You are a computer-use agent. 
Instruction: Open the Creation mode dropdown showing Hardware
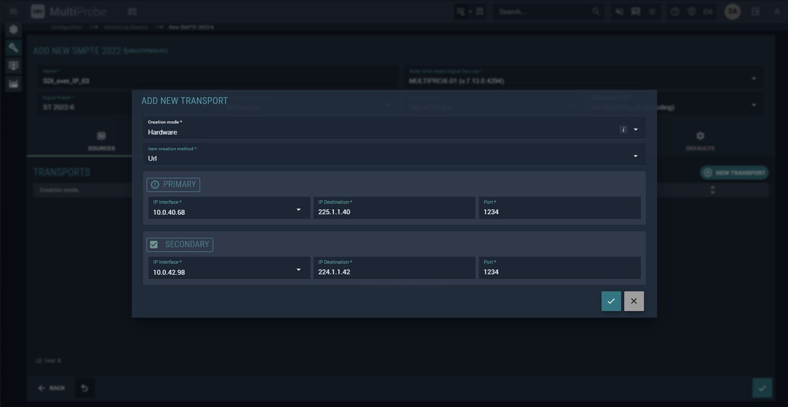[394, 128]
